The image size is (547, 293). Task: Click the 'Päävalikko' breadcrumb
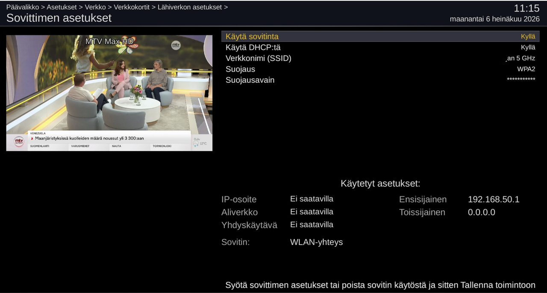click(x=22, y=7)
